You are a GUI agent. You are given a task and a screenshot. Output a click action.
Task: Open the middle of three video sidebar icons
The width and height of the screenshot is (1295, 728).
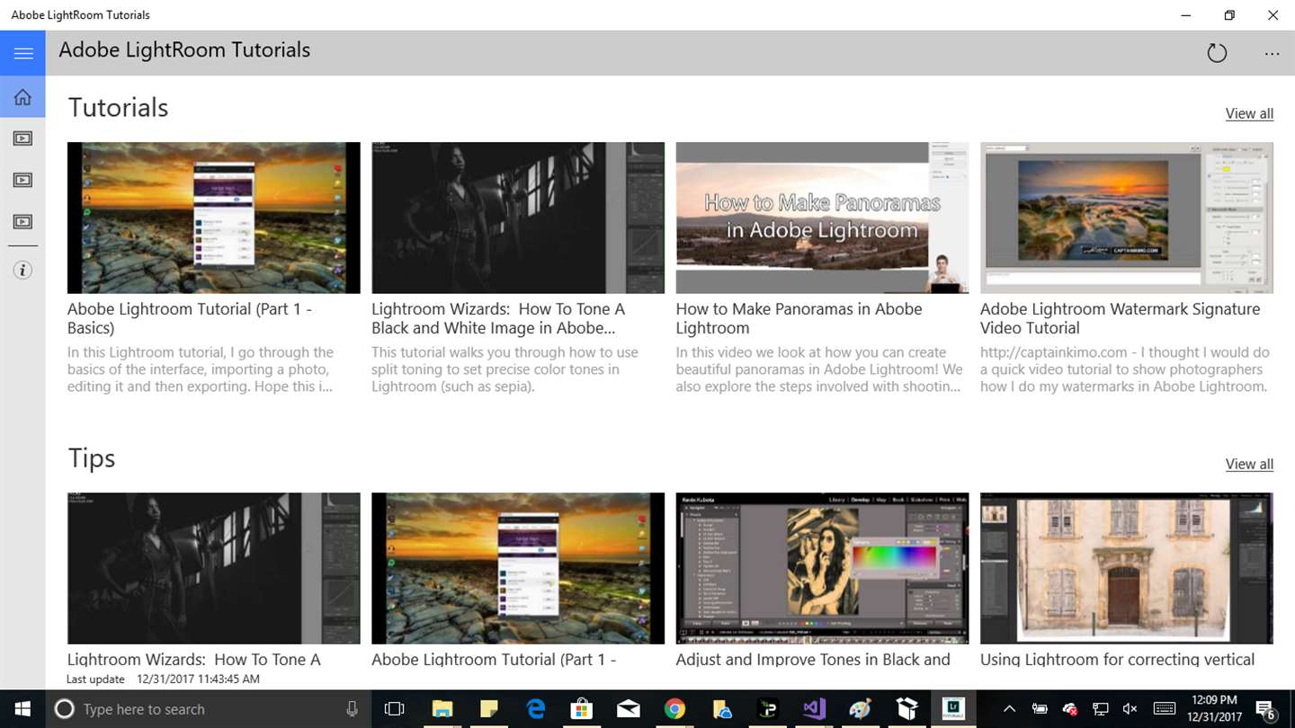[22, 180]
